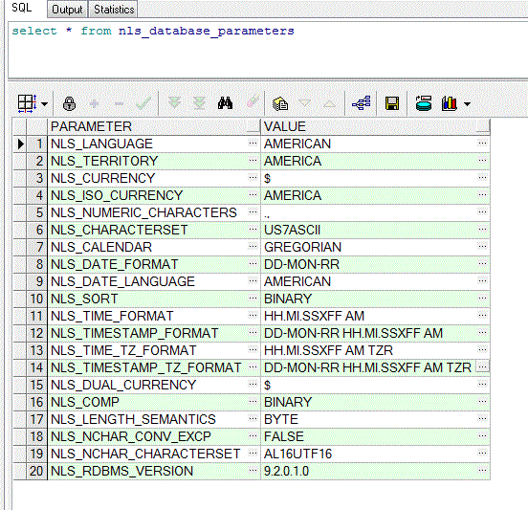Click into the SQL query editor
This screenshot has width=528, height=510.
coord(268,50)
